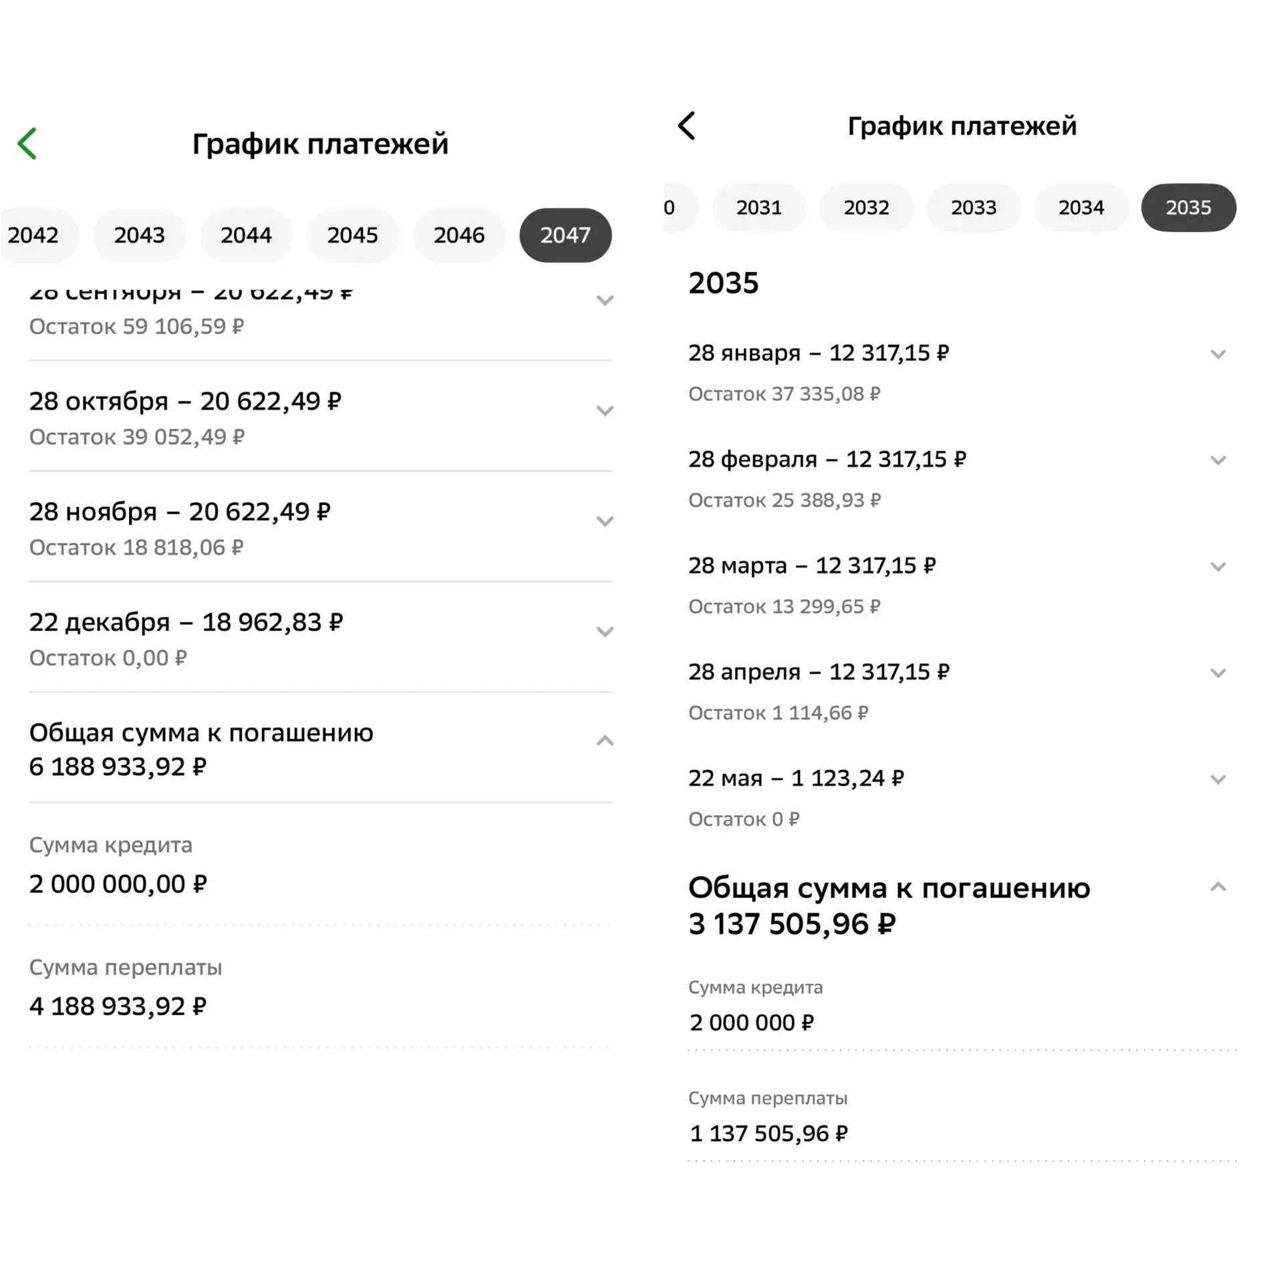Tap the 28 сентября payment chevron
This screenshot has width=1283, height=1283.
pyautogui.click(x=605, y=301)
